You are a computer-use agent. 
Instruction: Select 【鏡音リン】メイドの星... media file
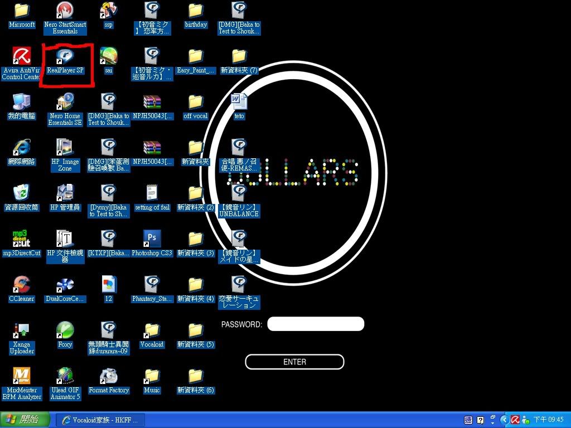[239, 246]
